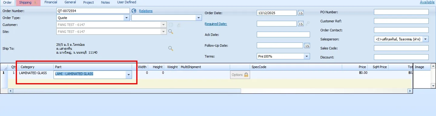Click the Required Date link label
The width and height of the screenshot is (436, 116).
(216, 24)
